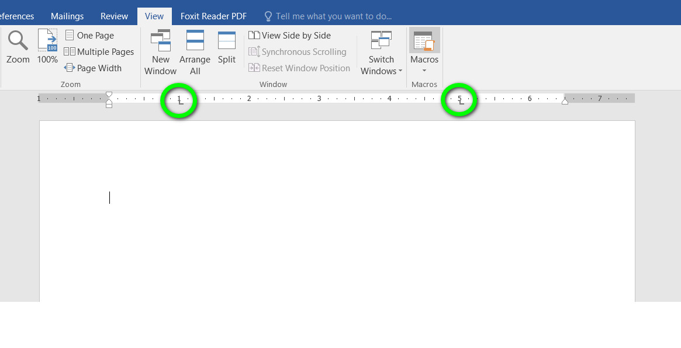Open the Zoom dialog magnifier icon
Viewport: 681px width, 348px height.
pos(18,40)
